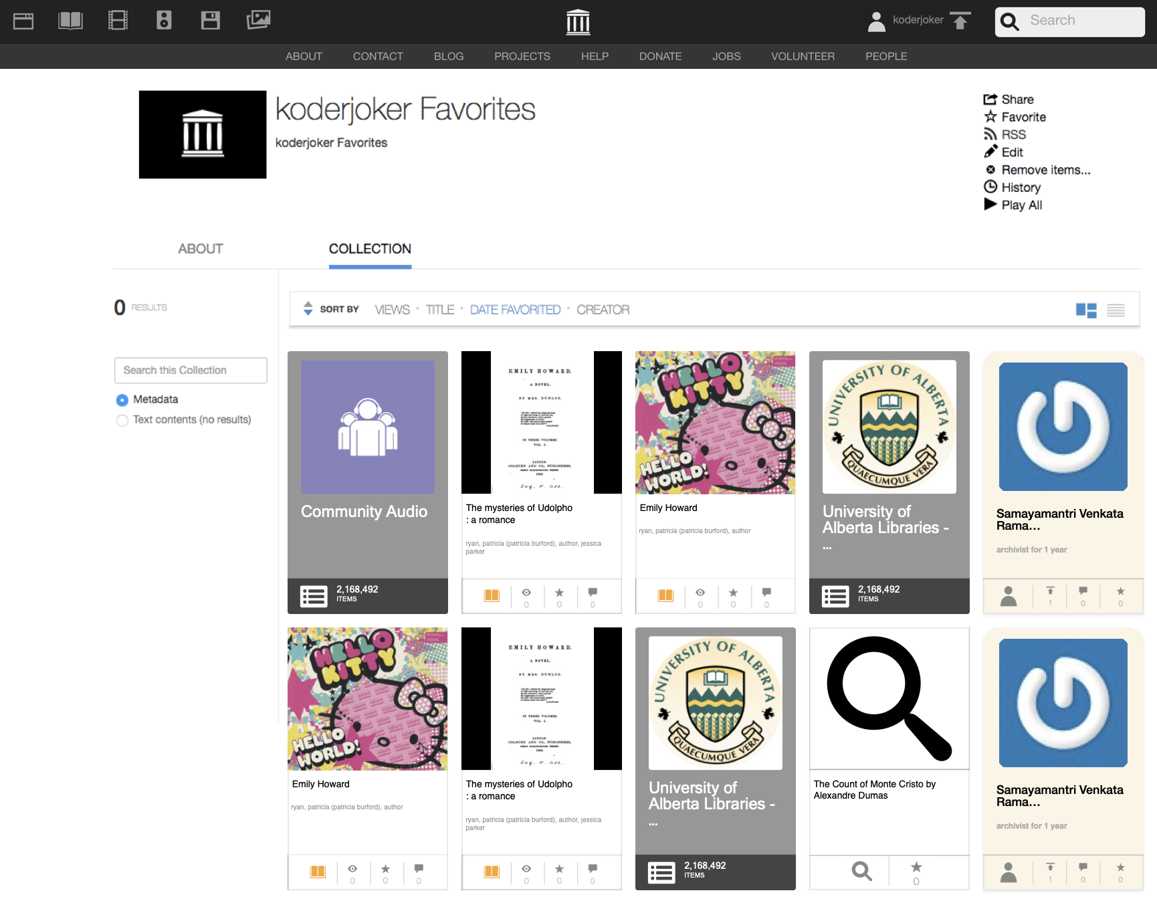Open the Community Audio thumbnail
The image size is (1157, 909).
[368, 427]
